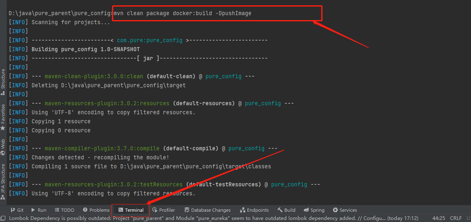Click the 'Compiling 1 source file' line
Screen dimensions: 471x222
pyautogui.click(x=151, y=166)
